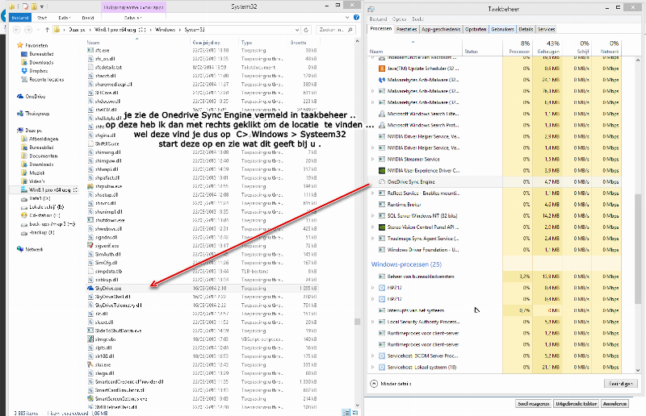The image size is (646, 416).
Task: Click the Thuisgroep icon in the sidebar
Action: coord(20,113)
